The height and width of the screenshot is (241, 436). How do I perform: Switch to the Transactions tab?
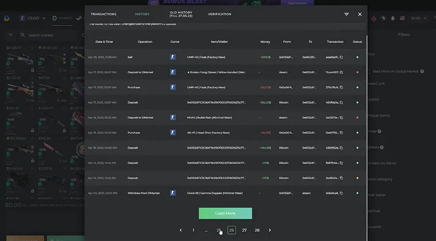click(x=103, y=14)
